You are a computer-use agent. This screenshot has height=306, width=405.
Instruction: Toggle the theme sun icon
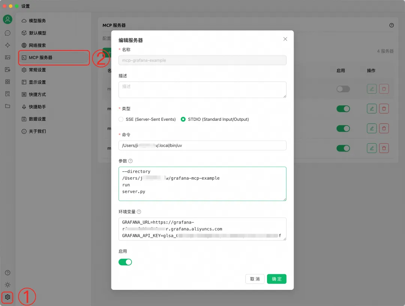[x=7, y=285]
